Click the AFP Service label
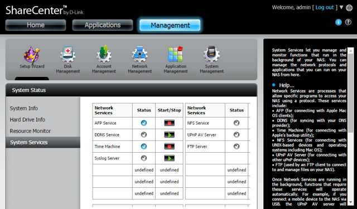Viewport: 357px width, 209px height. pos(105,123)
